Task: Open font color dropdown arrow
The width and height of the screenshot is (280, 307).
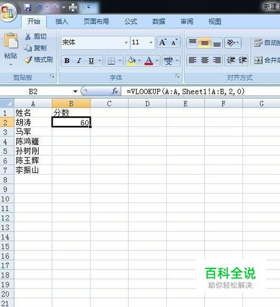Action: pyautogui.click(x=157, y=61)
